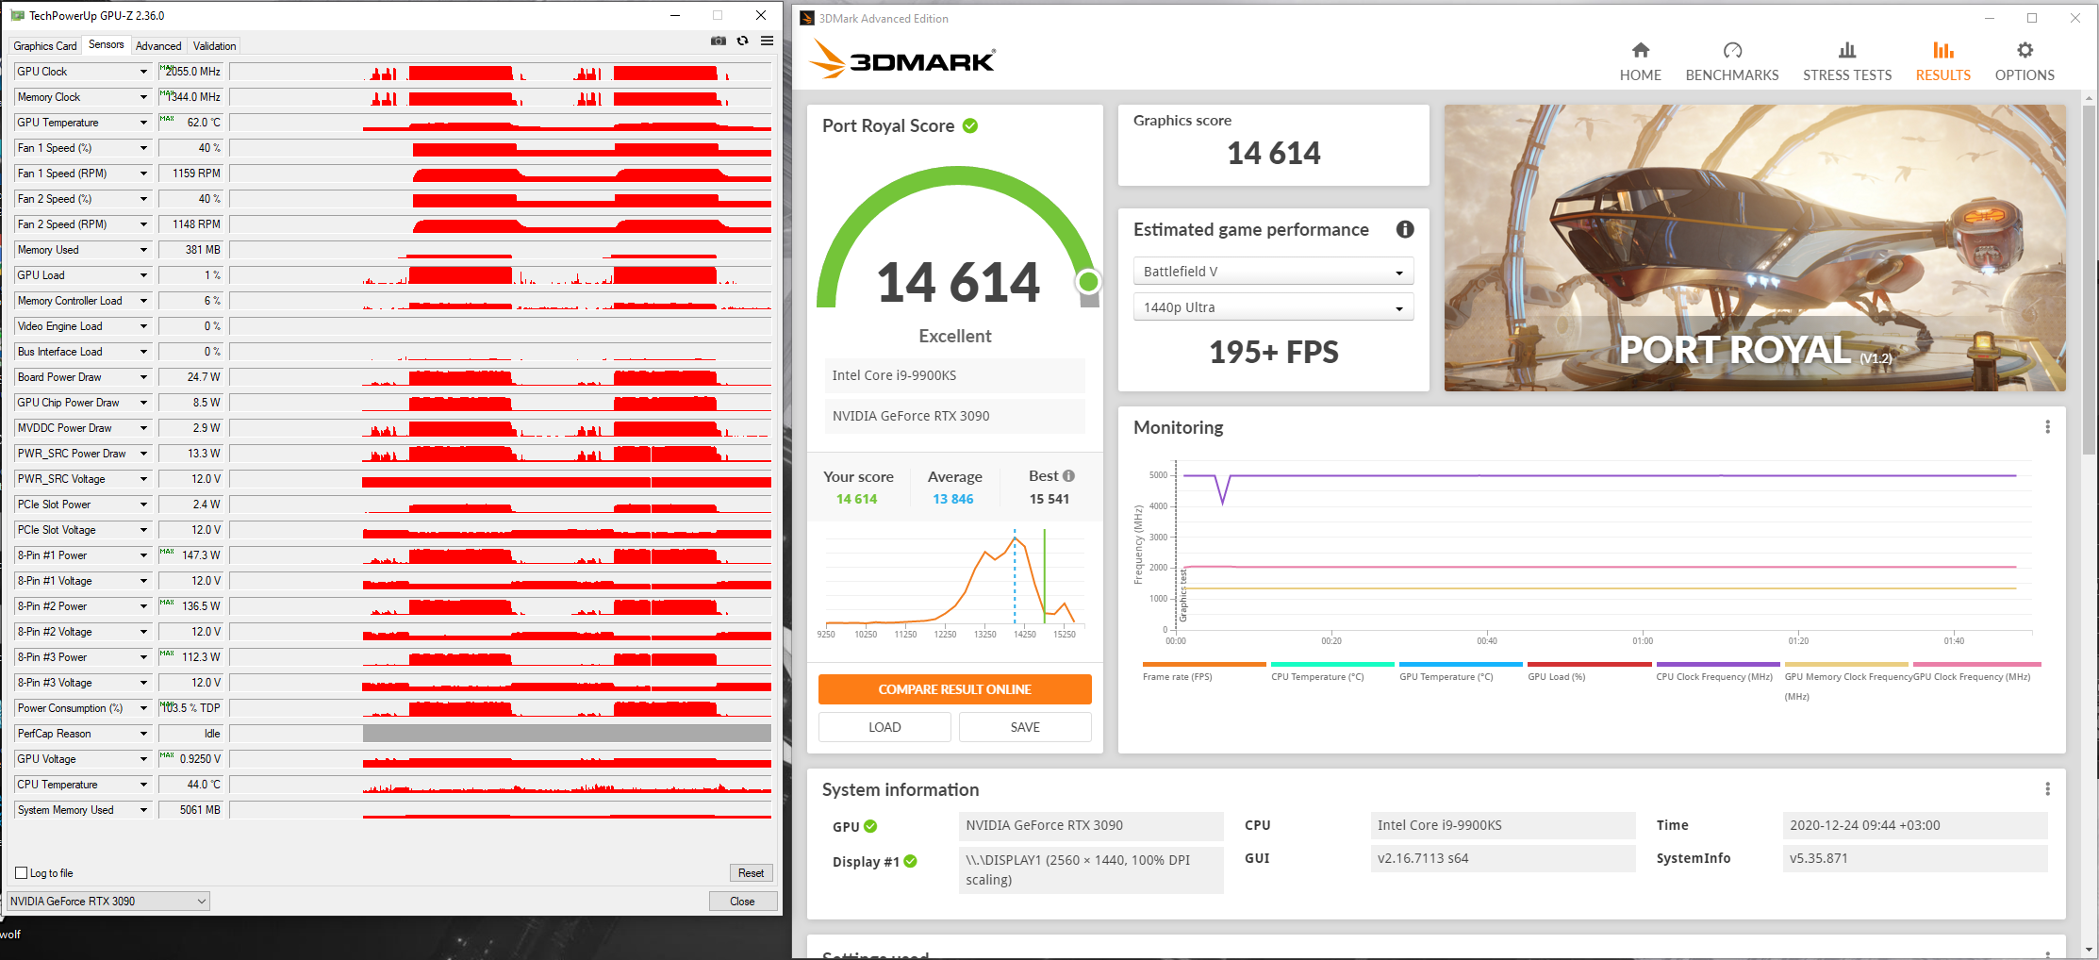
Task: Open the PerfCap Reason sensor dropdown
Action: click(x=143, y=734)
